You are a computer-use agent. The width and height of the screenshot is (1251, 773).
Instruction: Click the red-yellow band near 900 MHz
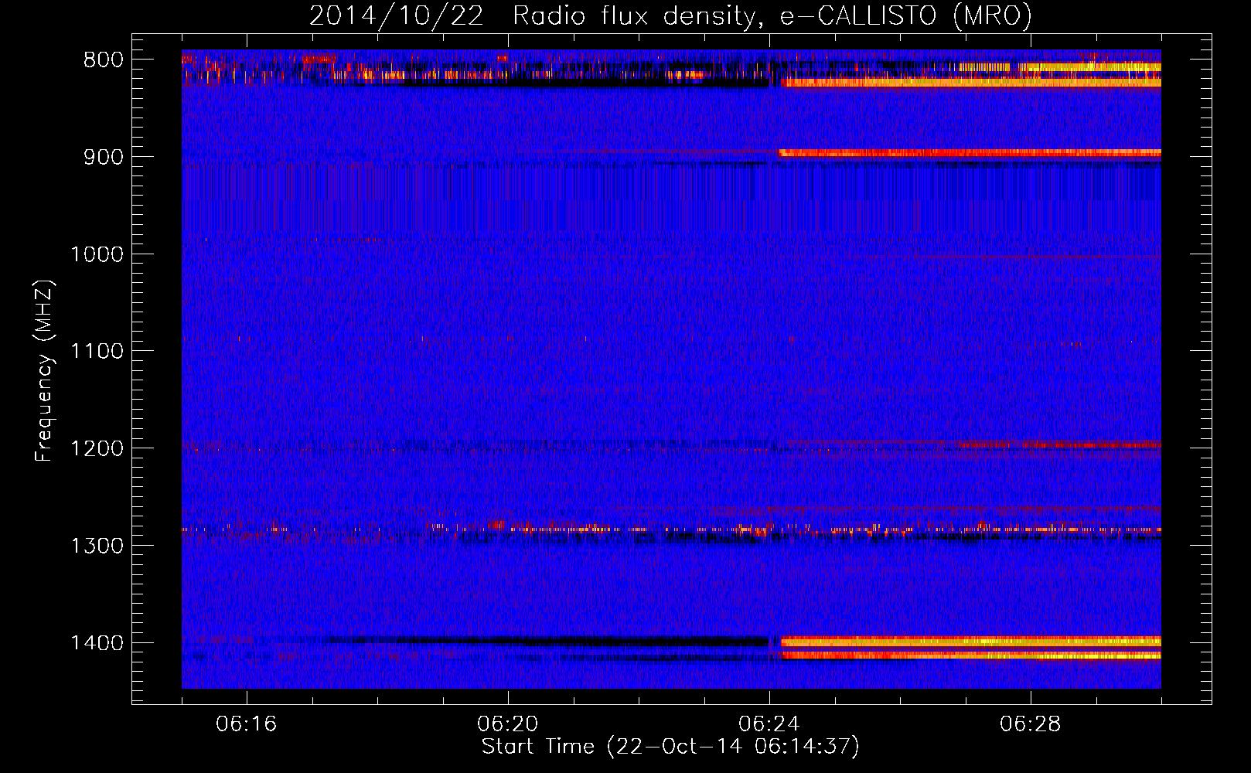click(x=970, y=153)
